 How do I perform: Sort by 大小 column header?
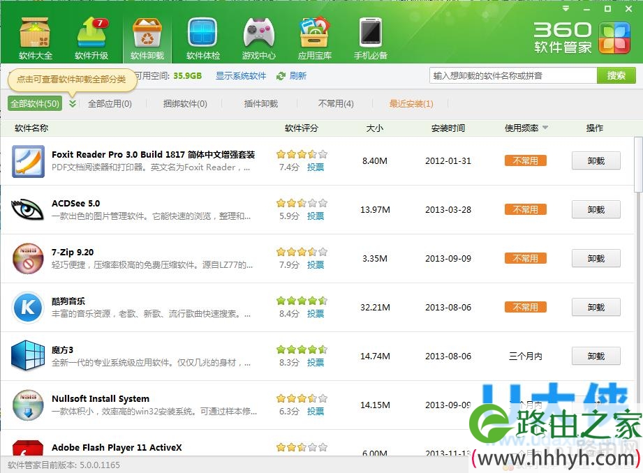click(375, 128)
